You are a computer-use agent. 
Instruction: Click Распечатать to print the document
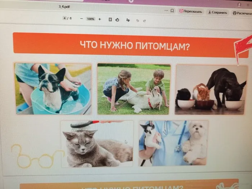pyautogui.click(x=242, y=13)
